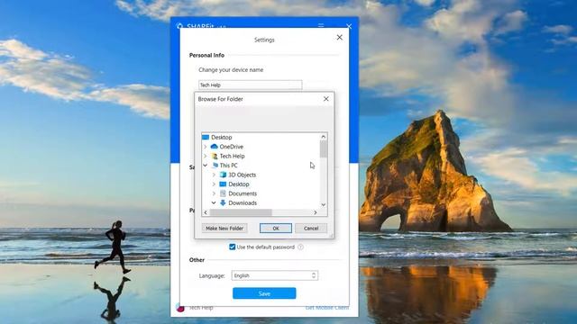The image size is (577, 324).
Task: Click the OneDrive cloud icon in folder tree
Action: coord(215,146)
